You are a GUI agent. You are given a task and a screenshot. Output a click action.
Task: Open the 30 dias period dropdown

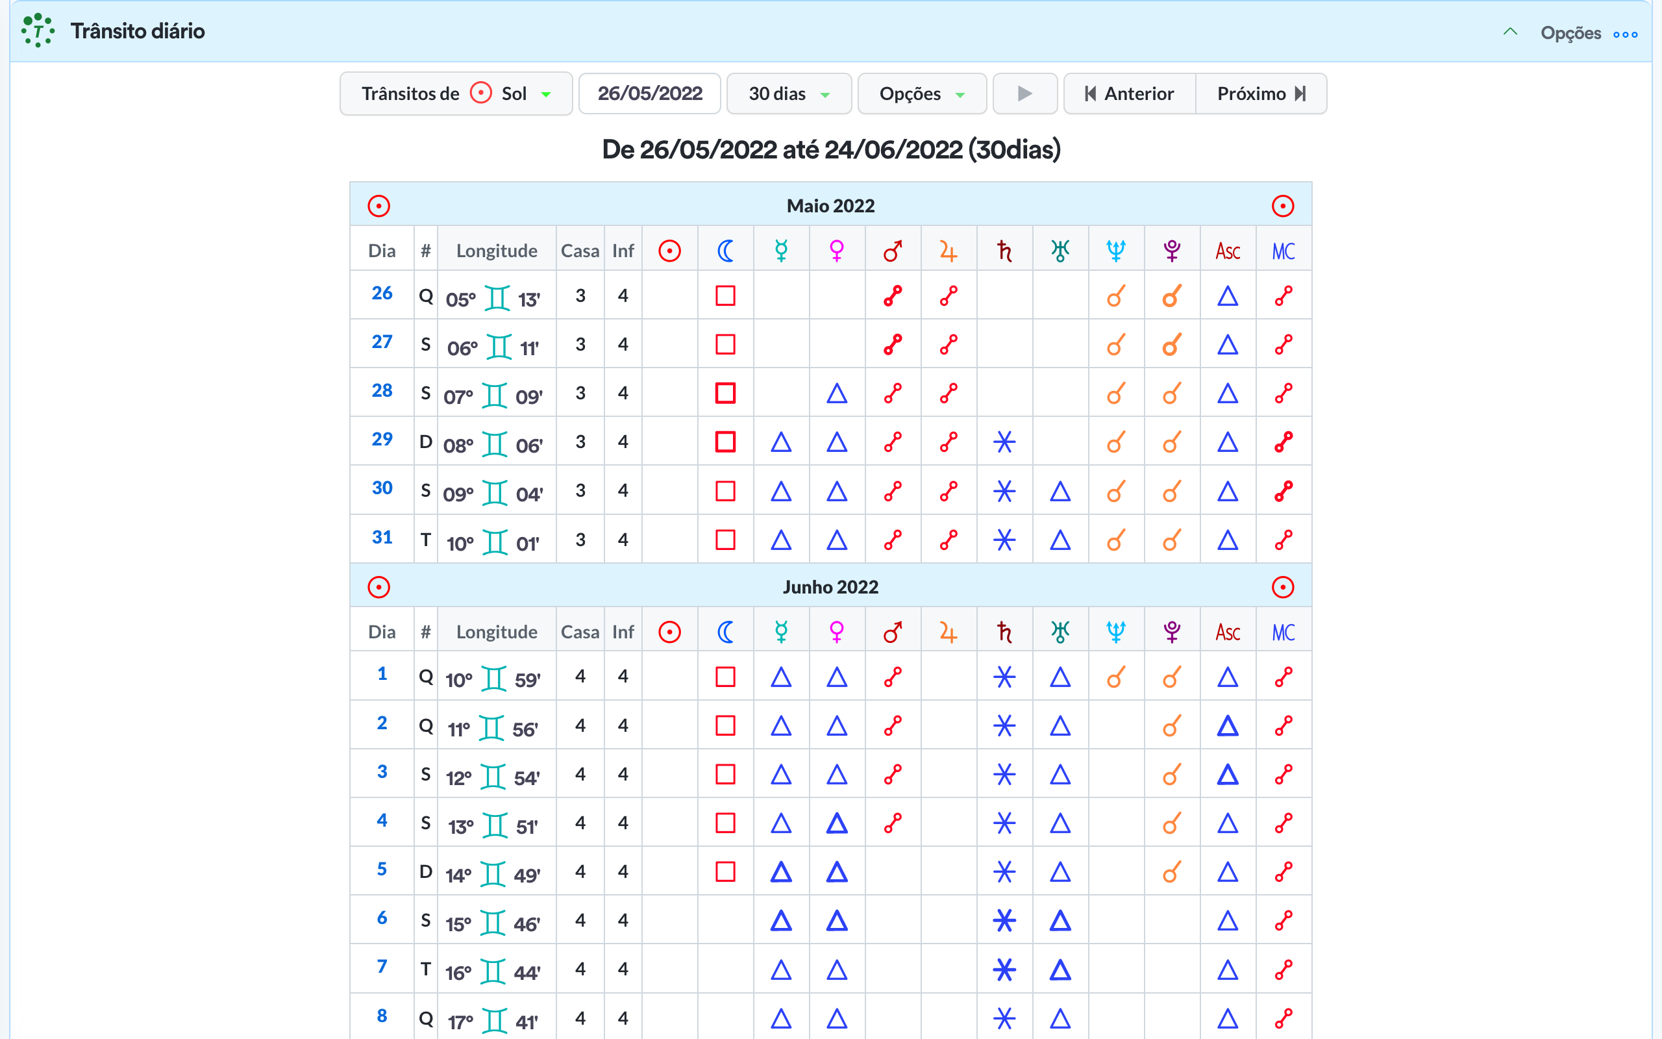click(x=788, y=94)
